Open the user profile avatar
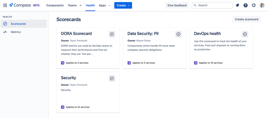The image size is (268, 118). click(x=262, y=5)
